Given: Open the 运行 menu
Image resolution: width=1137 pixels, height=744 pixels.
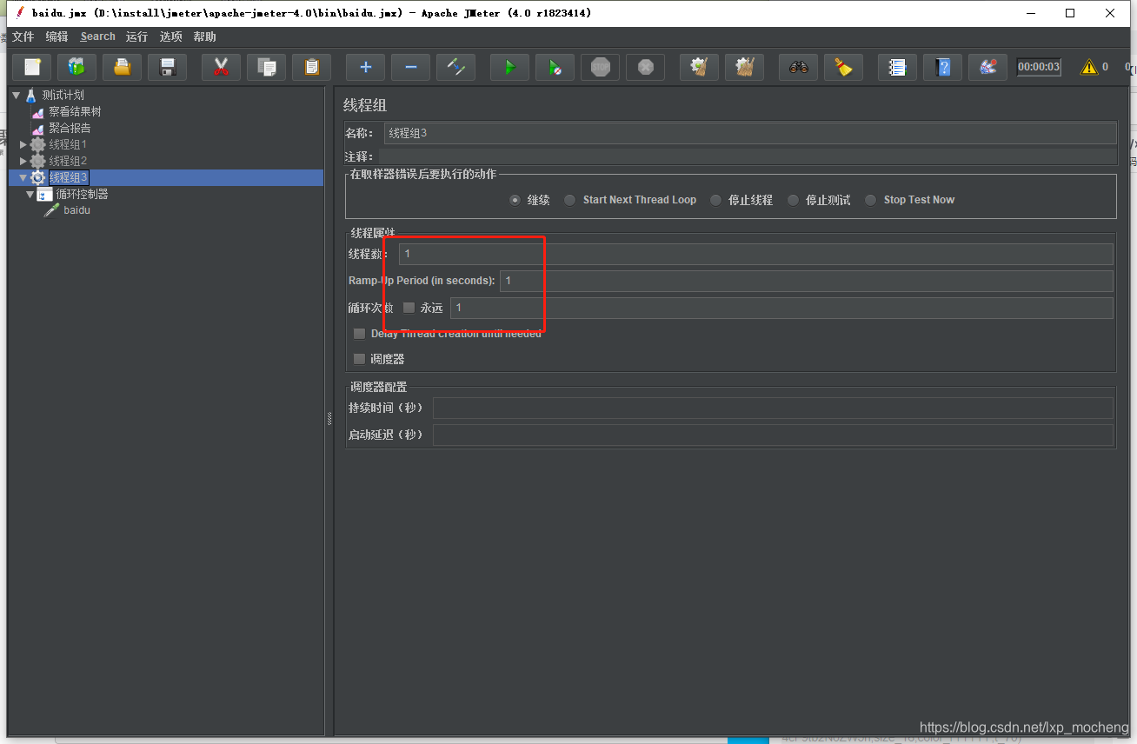Looking at the screenshot, I should (136, 37).
